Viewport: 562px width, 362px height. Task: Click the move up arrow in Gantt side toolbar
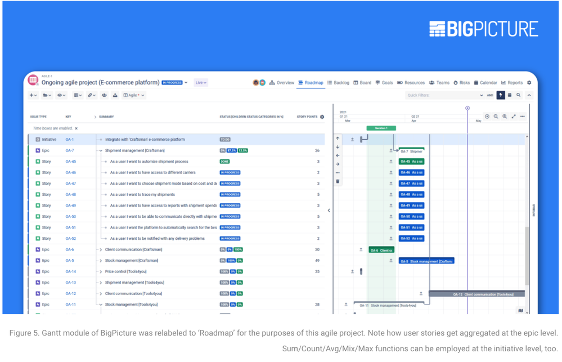[x=338, y=138]
